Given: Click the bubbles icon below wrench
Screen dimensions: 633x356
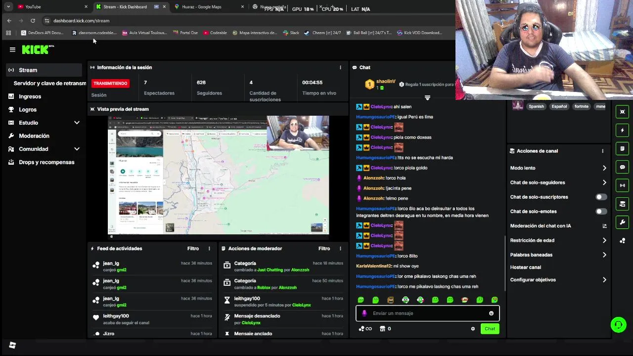Looking at the screenshot, I should coord(623,241).
